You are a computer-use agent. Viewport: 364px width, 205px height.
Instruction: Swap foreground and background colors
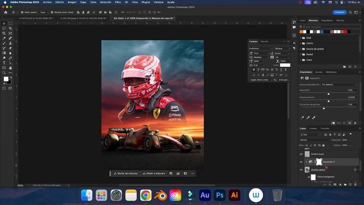pyautogui.click(x=11, y=77)
